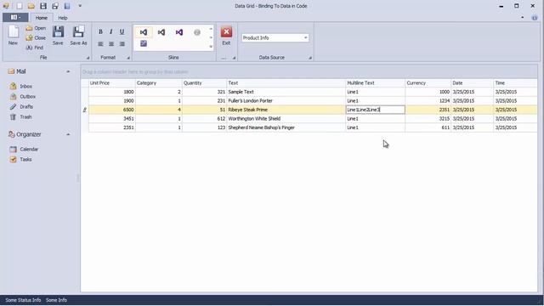Open quick access toolbar customize dropdown arrow
544x306 pixels.
(80, 6)
